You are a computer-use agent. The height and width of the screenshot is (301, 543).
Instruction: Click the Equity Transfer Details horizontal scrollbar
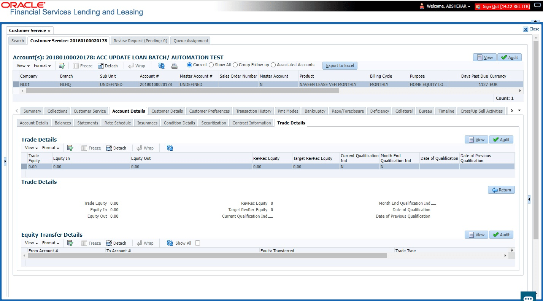(x=207, y=256)
